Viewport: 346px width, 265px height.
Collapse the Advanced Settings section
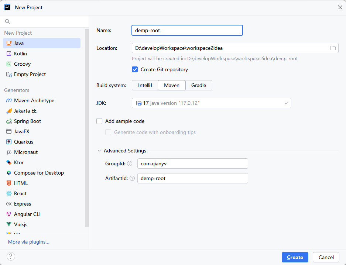pos(99,151)
